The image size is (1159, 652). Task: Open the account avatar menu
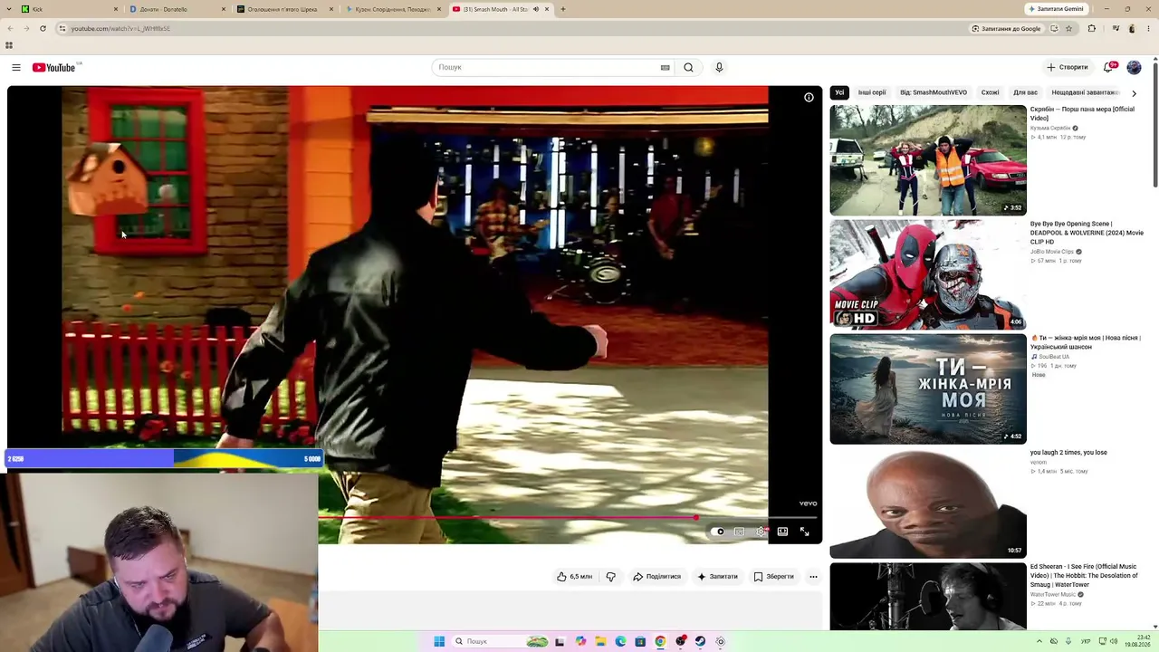[x=1134, y=68]
